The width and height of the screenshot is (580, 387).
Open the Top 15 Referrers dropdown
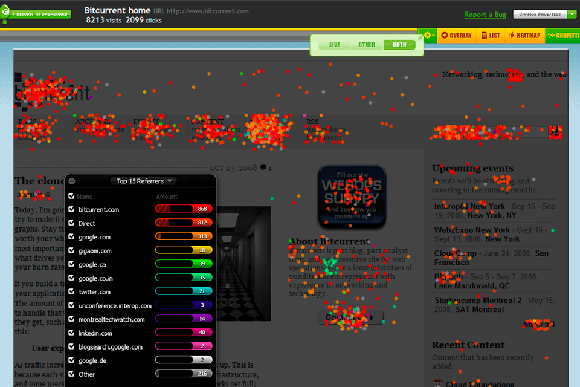pos(144,181)
